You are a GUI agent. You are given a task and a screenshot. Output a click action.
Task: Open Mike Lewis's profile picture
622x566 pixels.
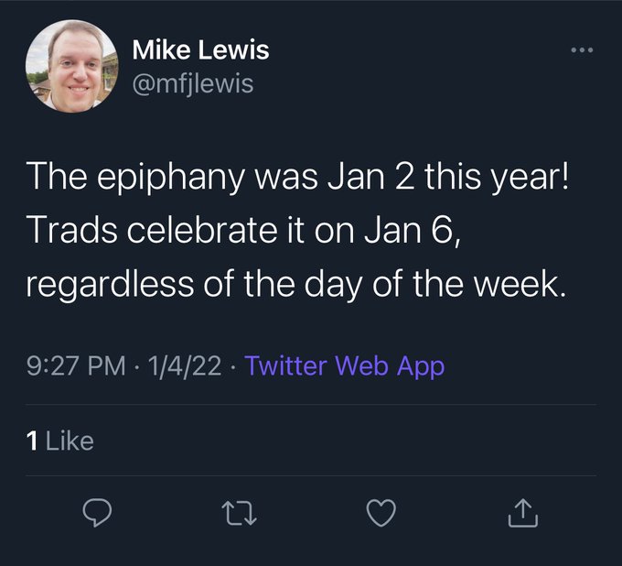pos(71,66)
